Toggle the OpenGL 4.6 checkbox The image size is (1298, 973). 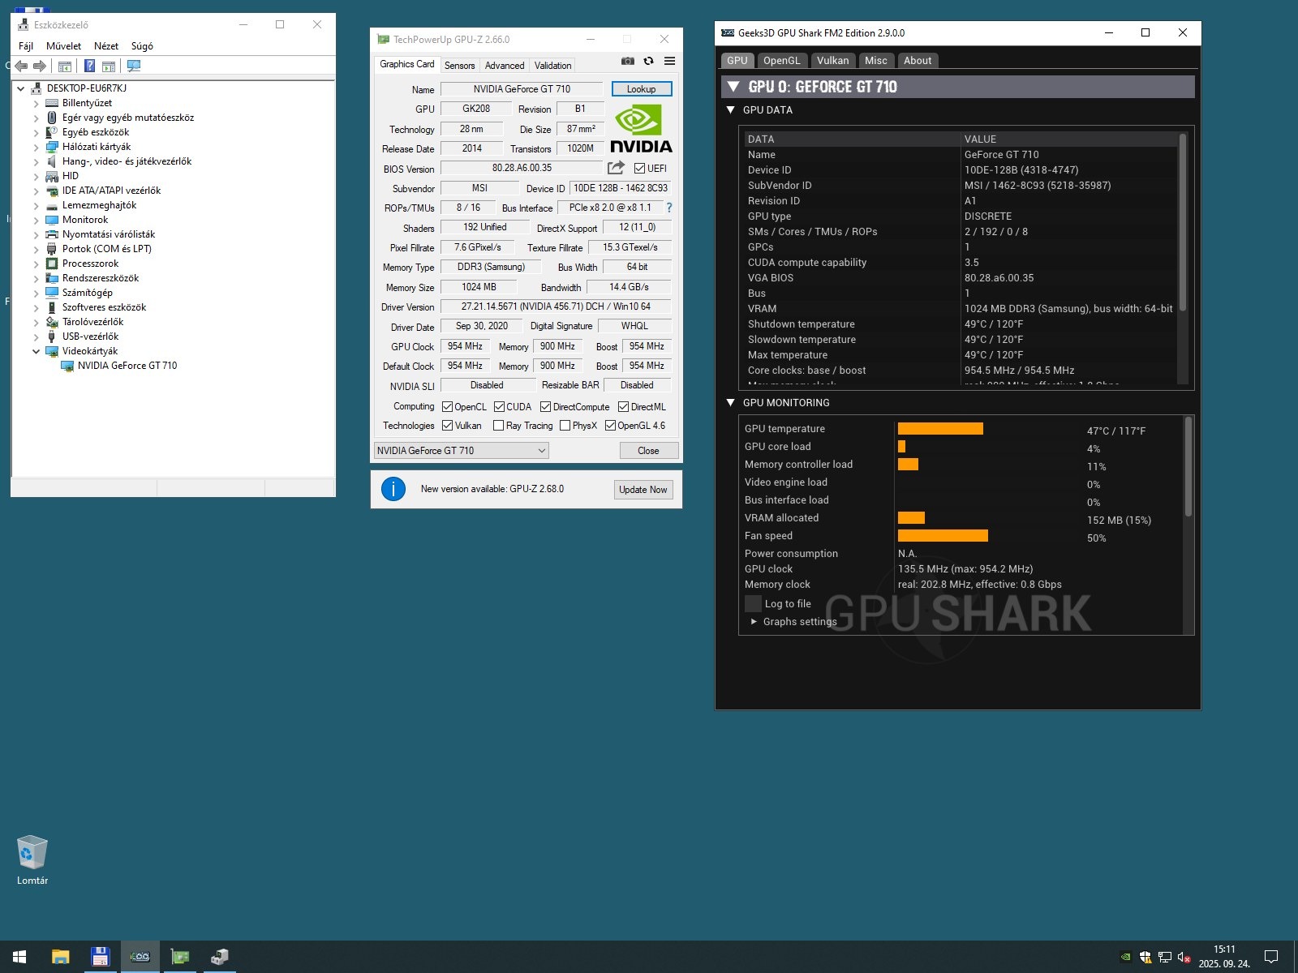pyautogui.click(x=610, y=426)
